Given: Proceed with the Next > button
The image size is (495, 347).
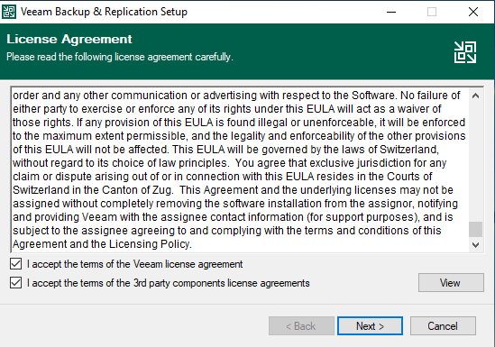Looking at the screenshot, I should click(370, 326).
